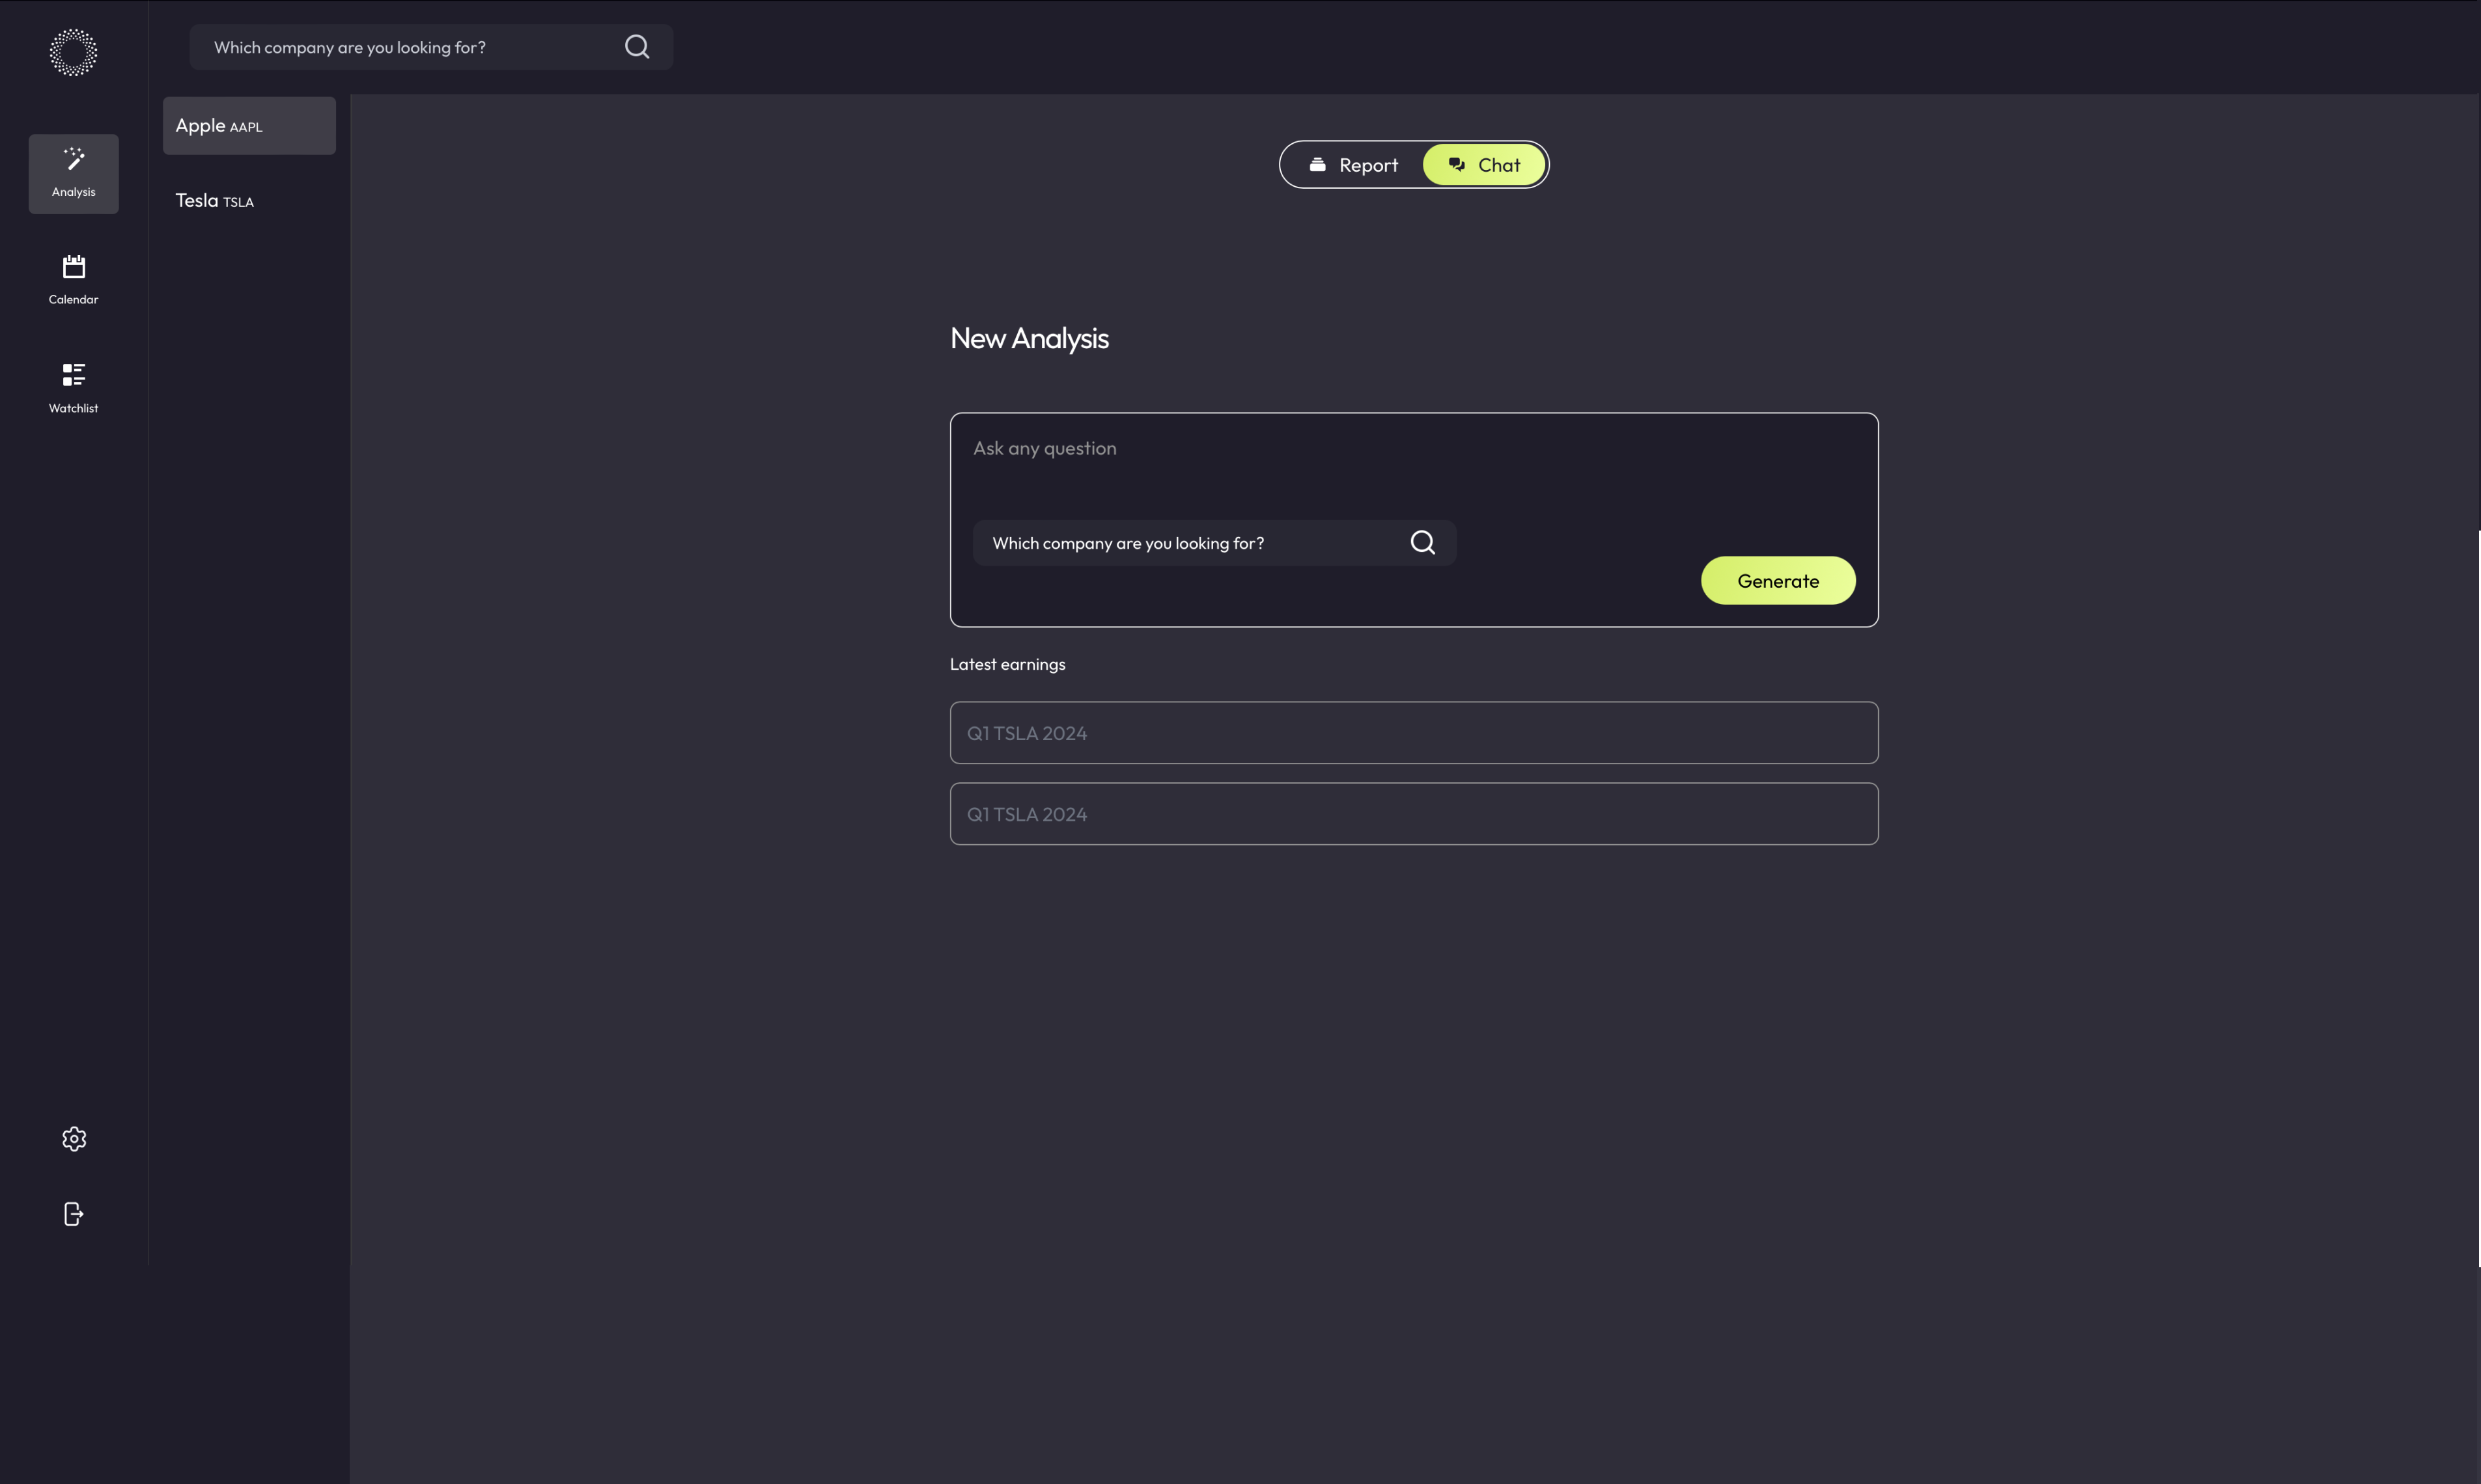Focus company search field inside analysis box
The image size is (2481, 1484).
[x=1190, y=543]
